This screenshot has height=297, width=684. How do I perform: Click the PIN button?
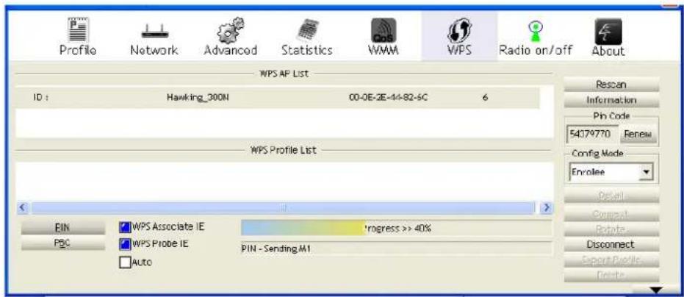point(63,228)
